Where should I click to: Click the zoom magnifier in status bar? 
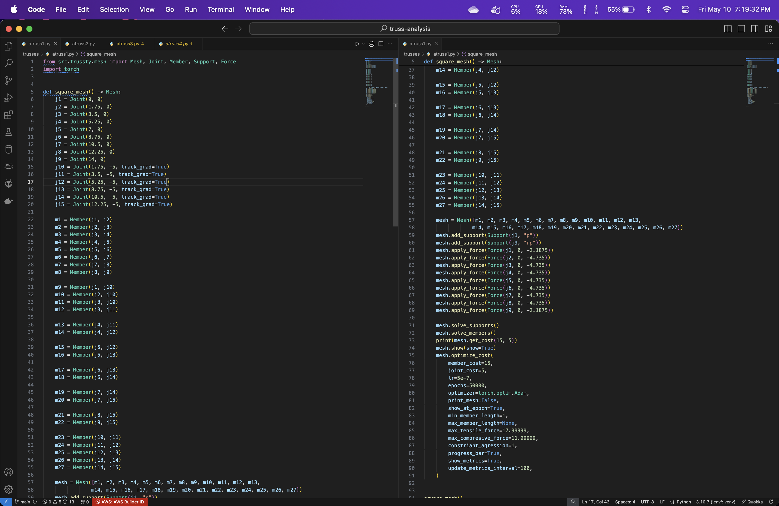[x=573, y=502]
